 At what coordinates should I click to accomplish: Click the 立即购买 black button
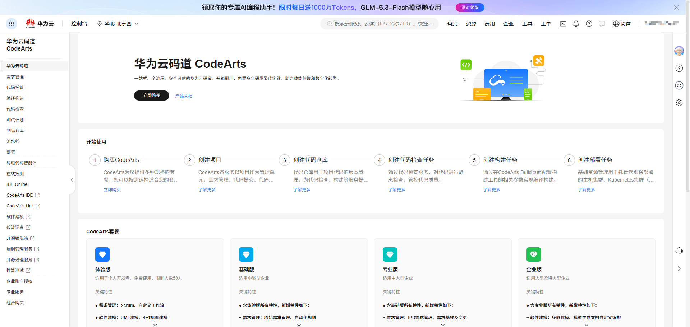click(152, 95)
